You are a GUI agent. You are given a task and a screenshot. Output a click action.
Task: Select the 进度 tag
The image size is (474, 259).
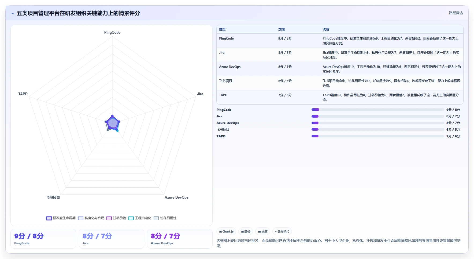pyautogui.click(x=263, y=231)
